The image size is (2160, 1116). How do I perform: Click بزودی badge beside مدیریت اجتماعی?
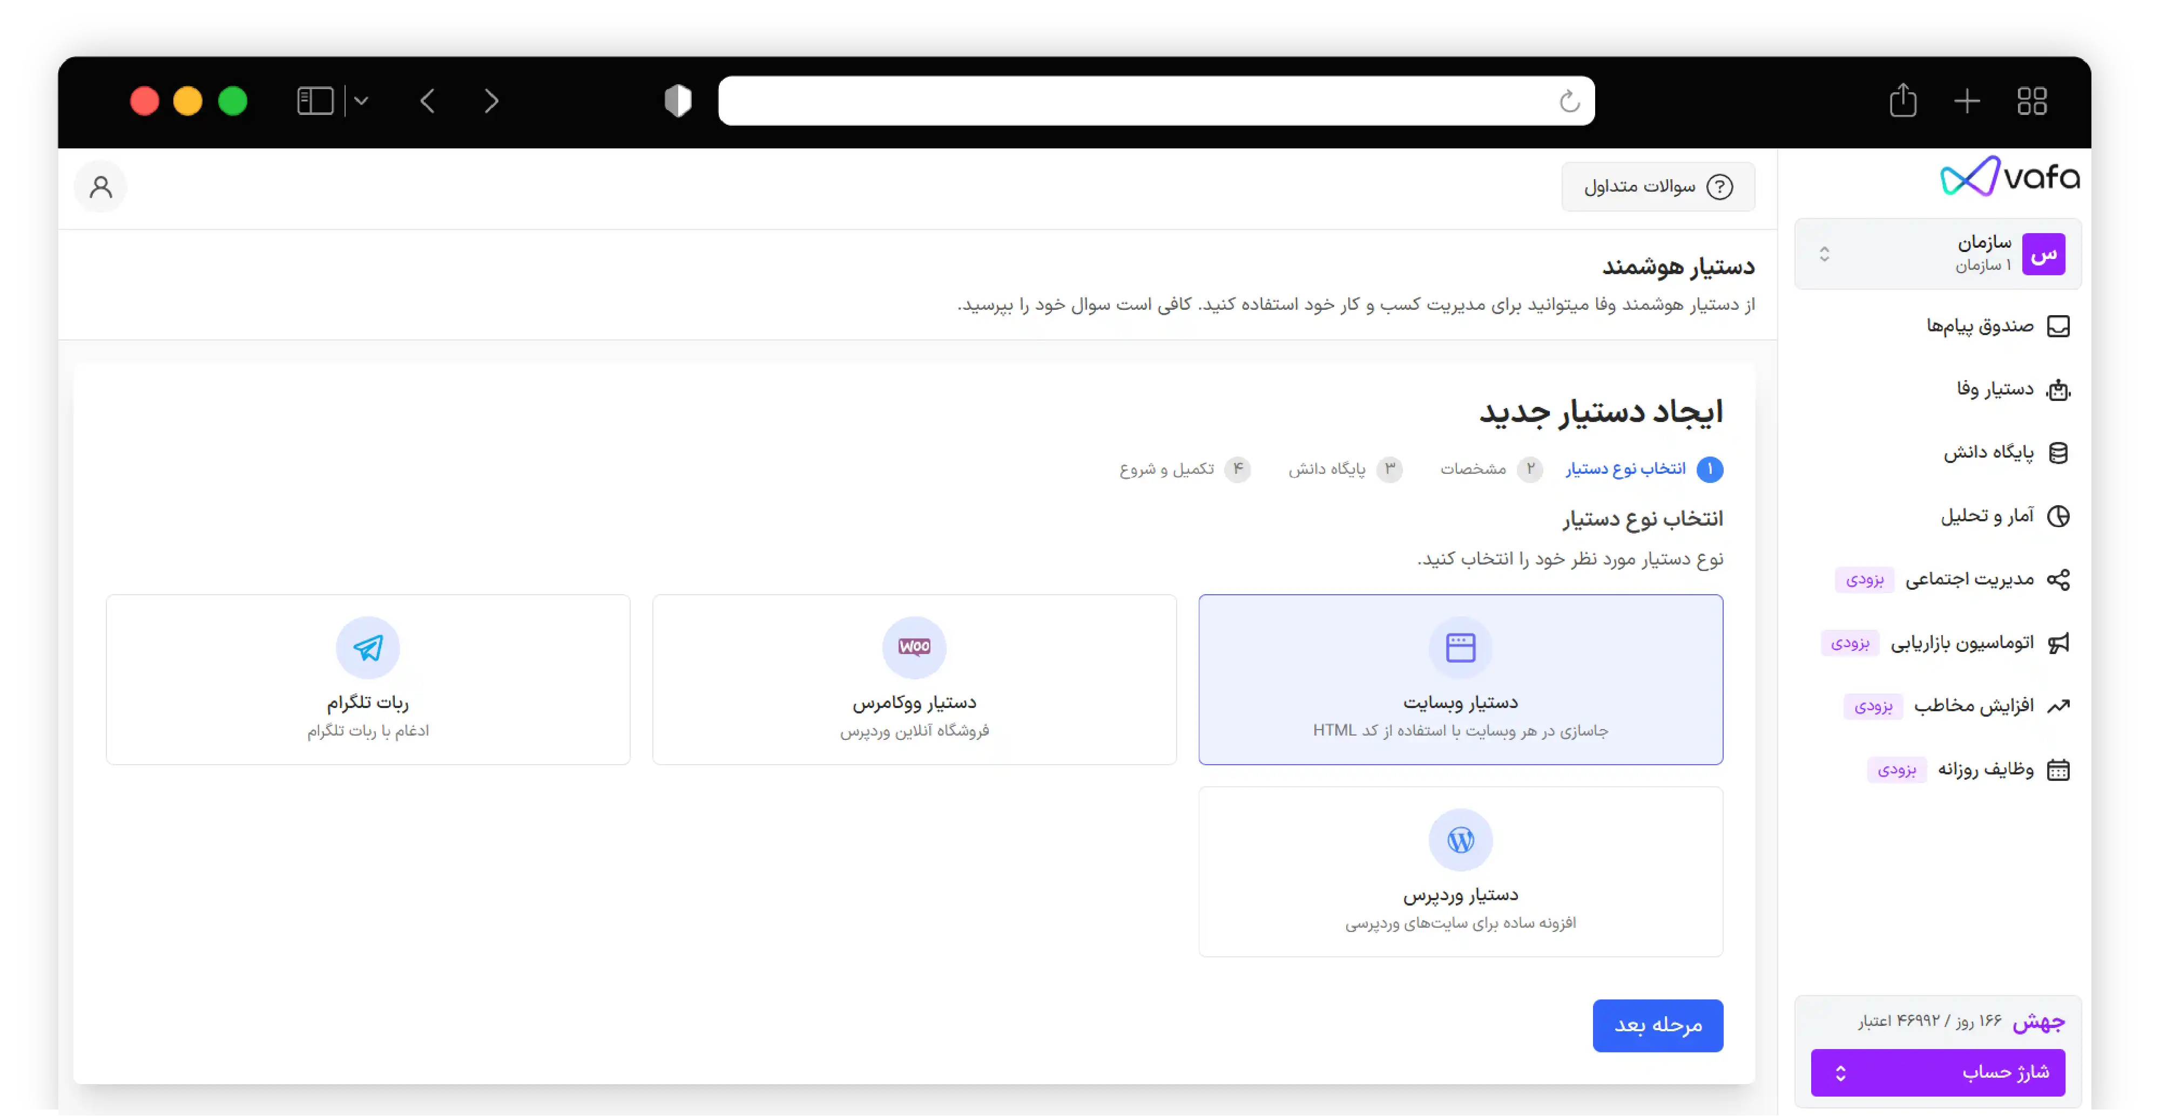[1864, 580]
